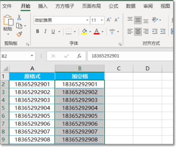Click the Name Box showing B2
This screenshot has height=147, width=176.
pyautogui.click(x=18, y=56)
